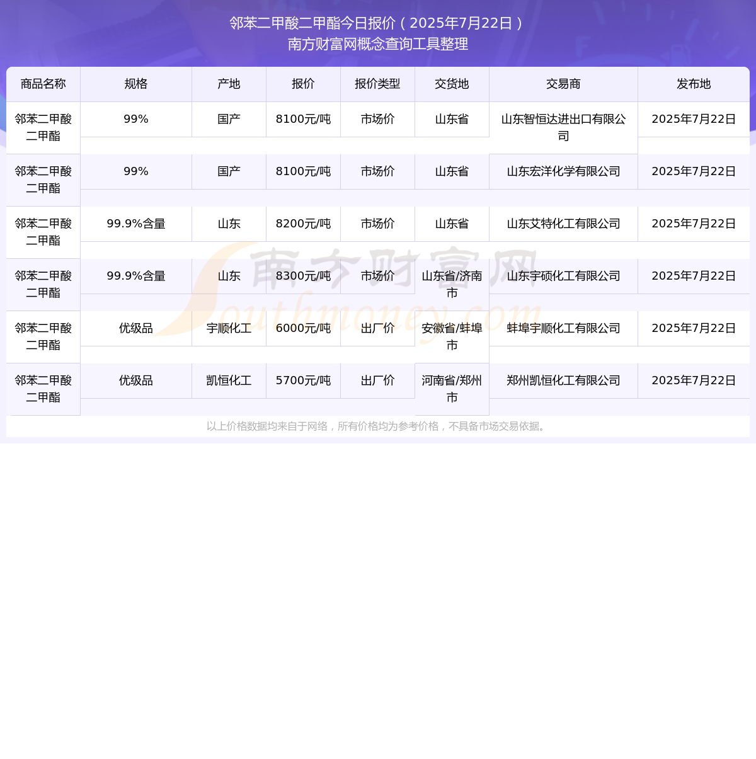The image size is (756, 759).
Task: Click 优级品 spec in 蚌埠宇顺化工 row
Action: click(x=136, y=329)
